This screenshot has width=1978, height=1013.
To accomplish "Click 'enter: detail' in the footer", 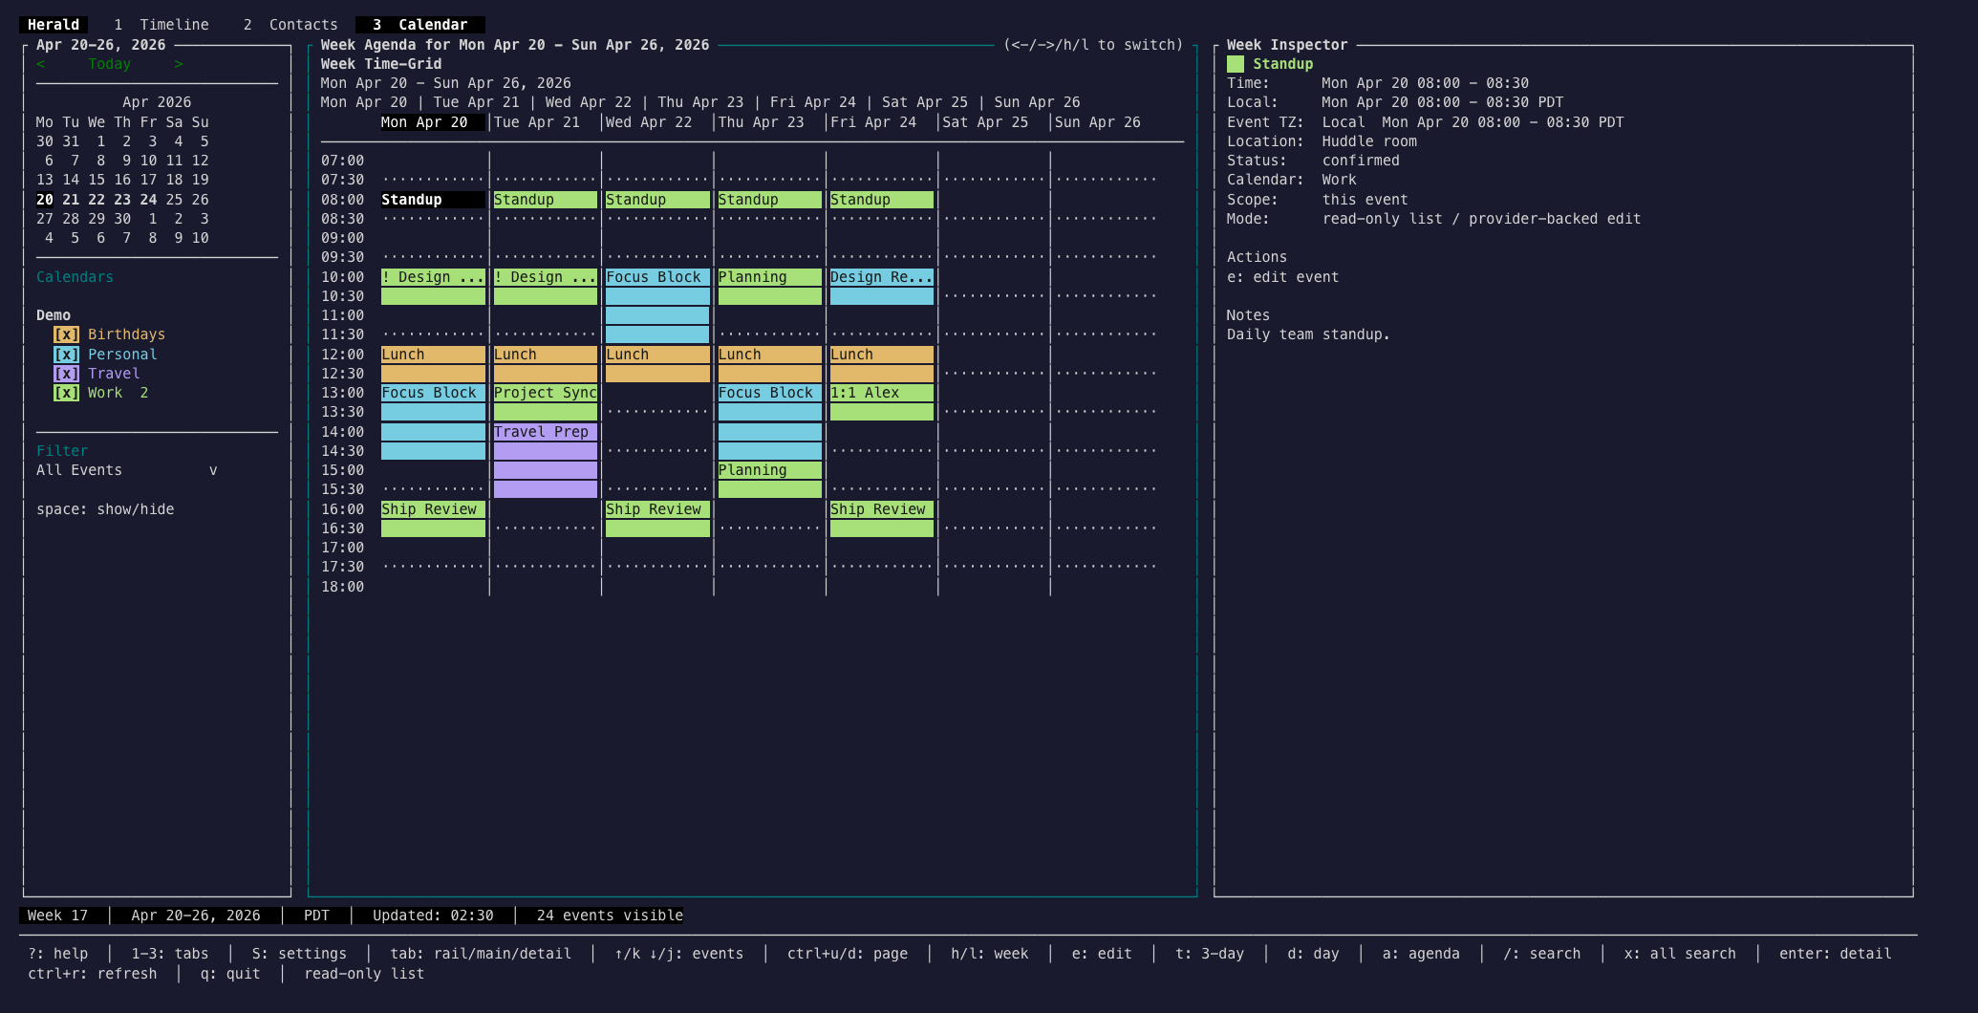I will click(1836, 954).
